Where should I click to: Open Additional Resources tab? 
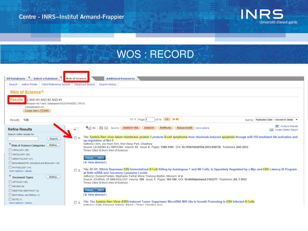pos(120,79)
